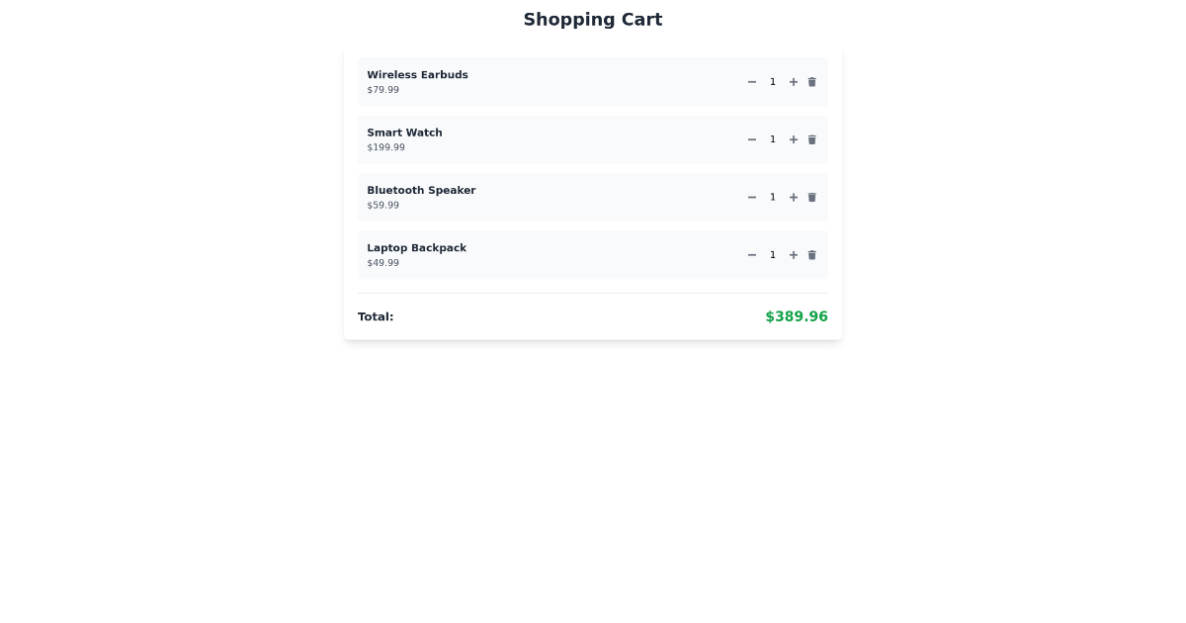Click the minus button next to Laptop Backpack
Screen dimensions: 1186x623
pyautogui.click(x=752, y=255)
